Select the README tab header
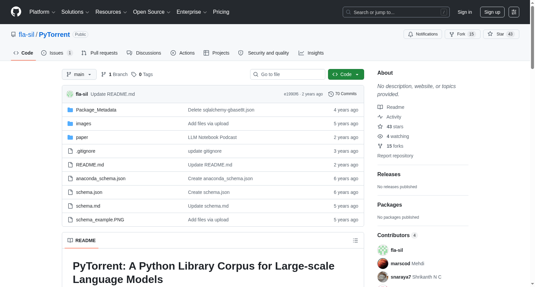The height and width of the screenshot is (287, 535). click(x=82, y=240)
